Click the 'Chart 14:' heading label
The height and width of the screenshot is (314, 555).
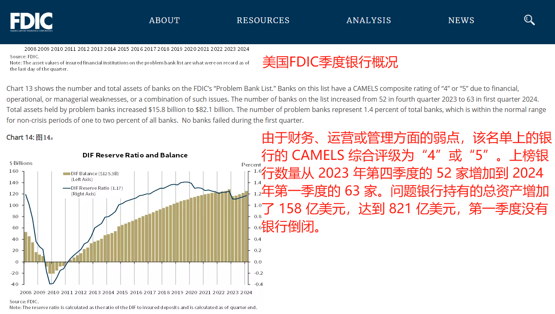[x=20, y=138]
